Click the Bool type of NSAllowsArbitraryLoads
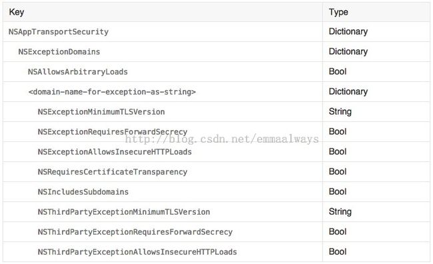433x264 pixels. pyautogui.click(x=338, y=71)
